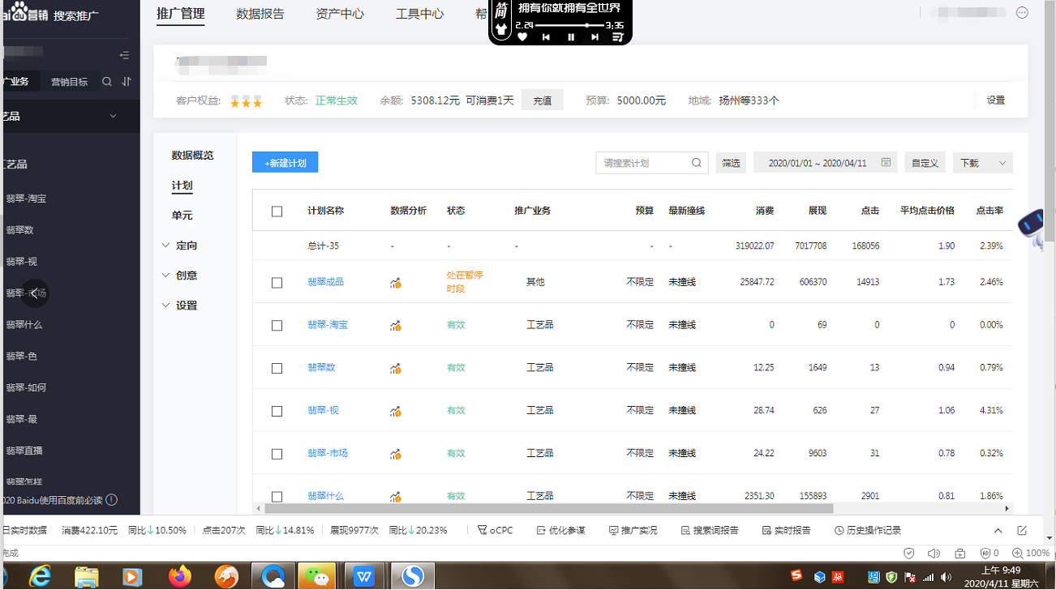Viewport: 1056px width, 590px height.
Task: Open the oCPC tool in the bottom bar
Action: 495,530
